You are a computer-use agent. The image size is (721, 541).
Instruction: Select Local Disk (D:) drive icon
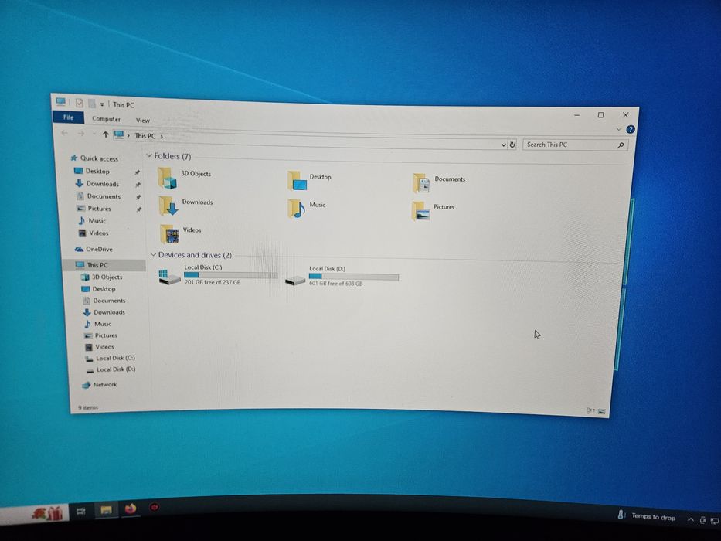[x=295, y=279]
